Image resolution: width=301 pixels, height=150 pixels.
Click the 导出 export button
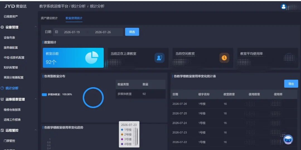pyautogui.click(x=291, y=84)
